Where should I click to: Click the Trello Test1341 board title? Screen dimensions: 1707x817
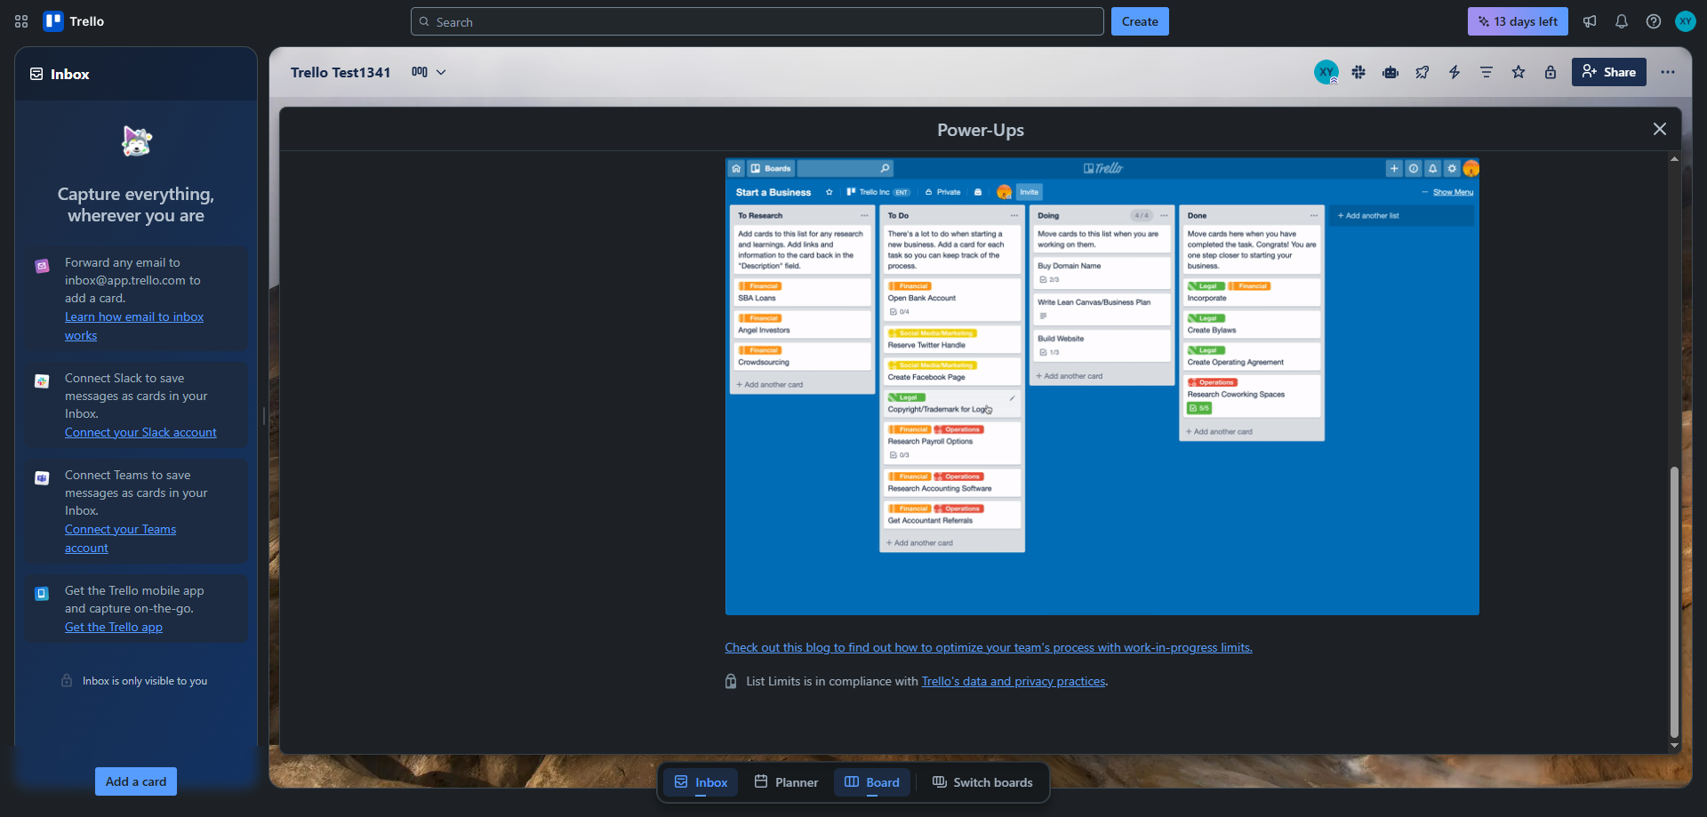click(341, 72)
